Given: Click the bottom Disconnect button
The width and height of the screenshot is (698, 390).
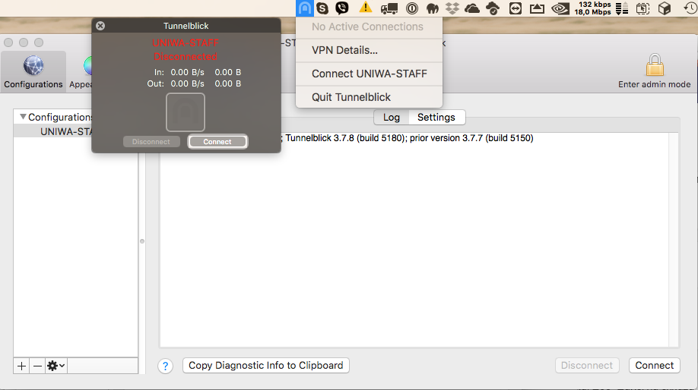Looking at the screenshot, I should click(587, 366).
